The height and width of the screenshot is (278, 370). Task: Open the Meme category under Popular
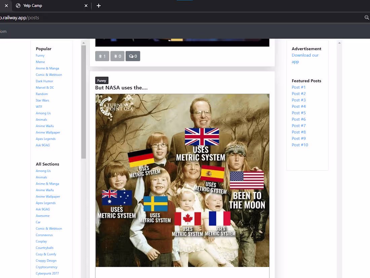tap(40, 62)
